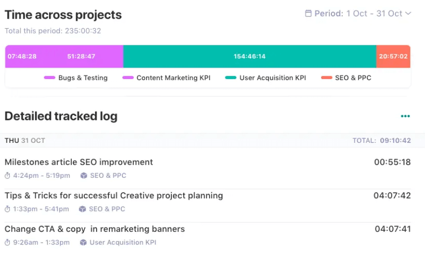Click the stopwatch icon next to 1:33pm - 5:41pm

click(x=7, y=209)
